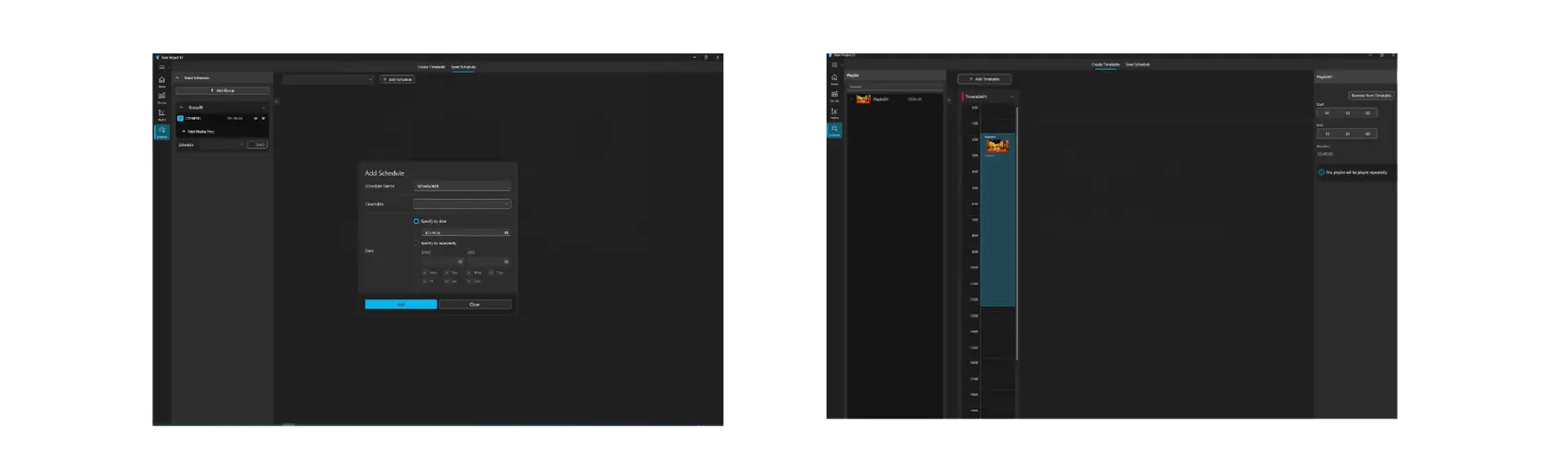Open Home from right window sidebar
The width and height of the screenshot is (1550, 469).
pos(834,79)
